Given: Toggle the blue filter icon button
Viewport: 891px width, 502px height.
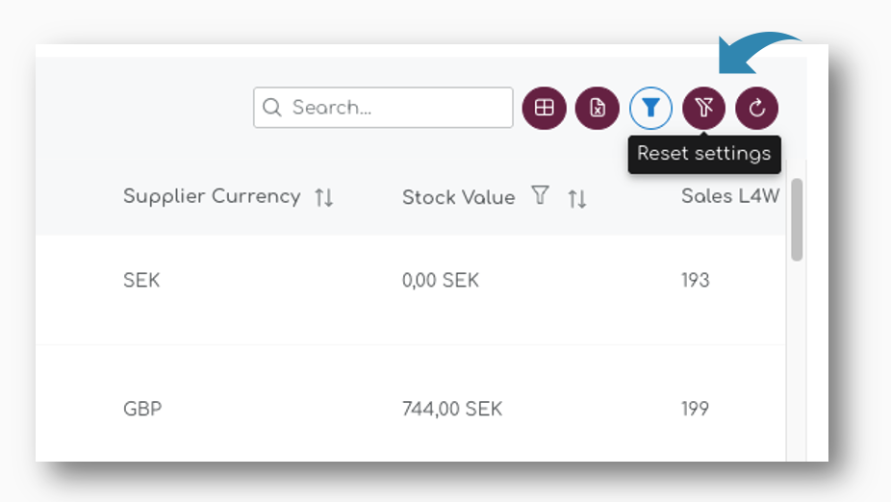Looking at the screenshot, I should 650,108.
